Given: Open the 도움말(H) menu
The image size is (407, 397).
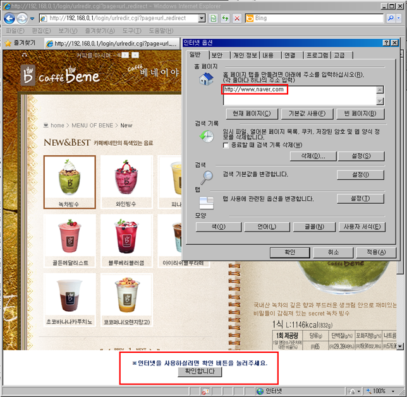Looking at the screenshot, I should point(161,31).
